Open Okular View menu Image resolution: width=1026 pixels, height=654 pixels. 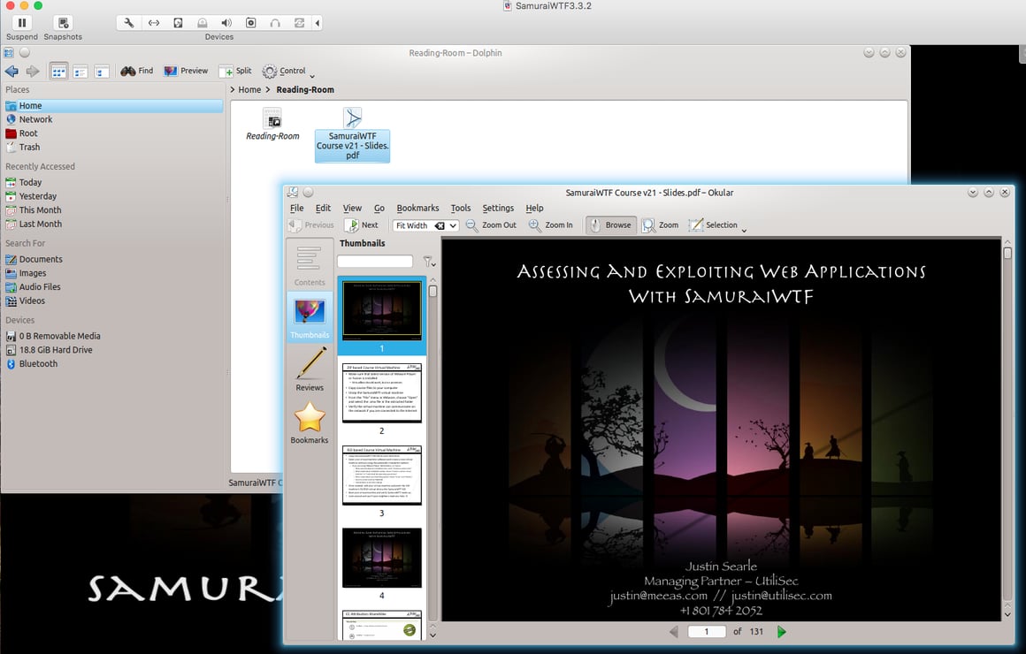pos(352,208)
